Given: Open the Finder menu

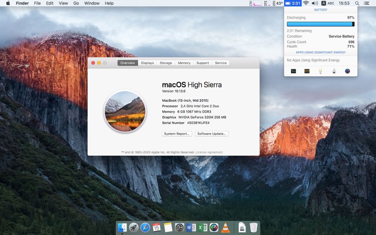Looking at the screenshot, I should 22,3.
